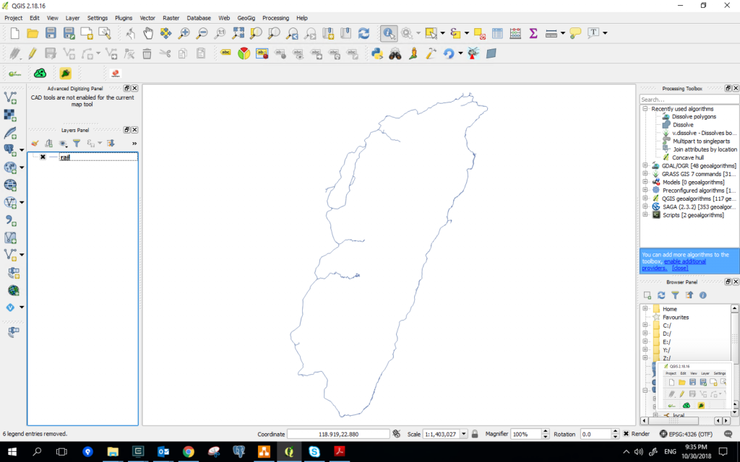This screenshot has height=462, width=740.
Task: Open the measure tool dropdown arrow
Action: (x=562, y=33)
